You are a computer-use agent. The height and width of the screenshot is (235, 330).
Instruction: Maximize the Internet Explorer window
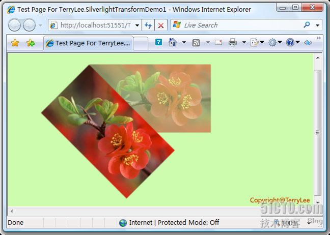pyautogui.click(x=295, y=8)
